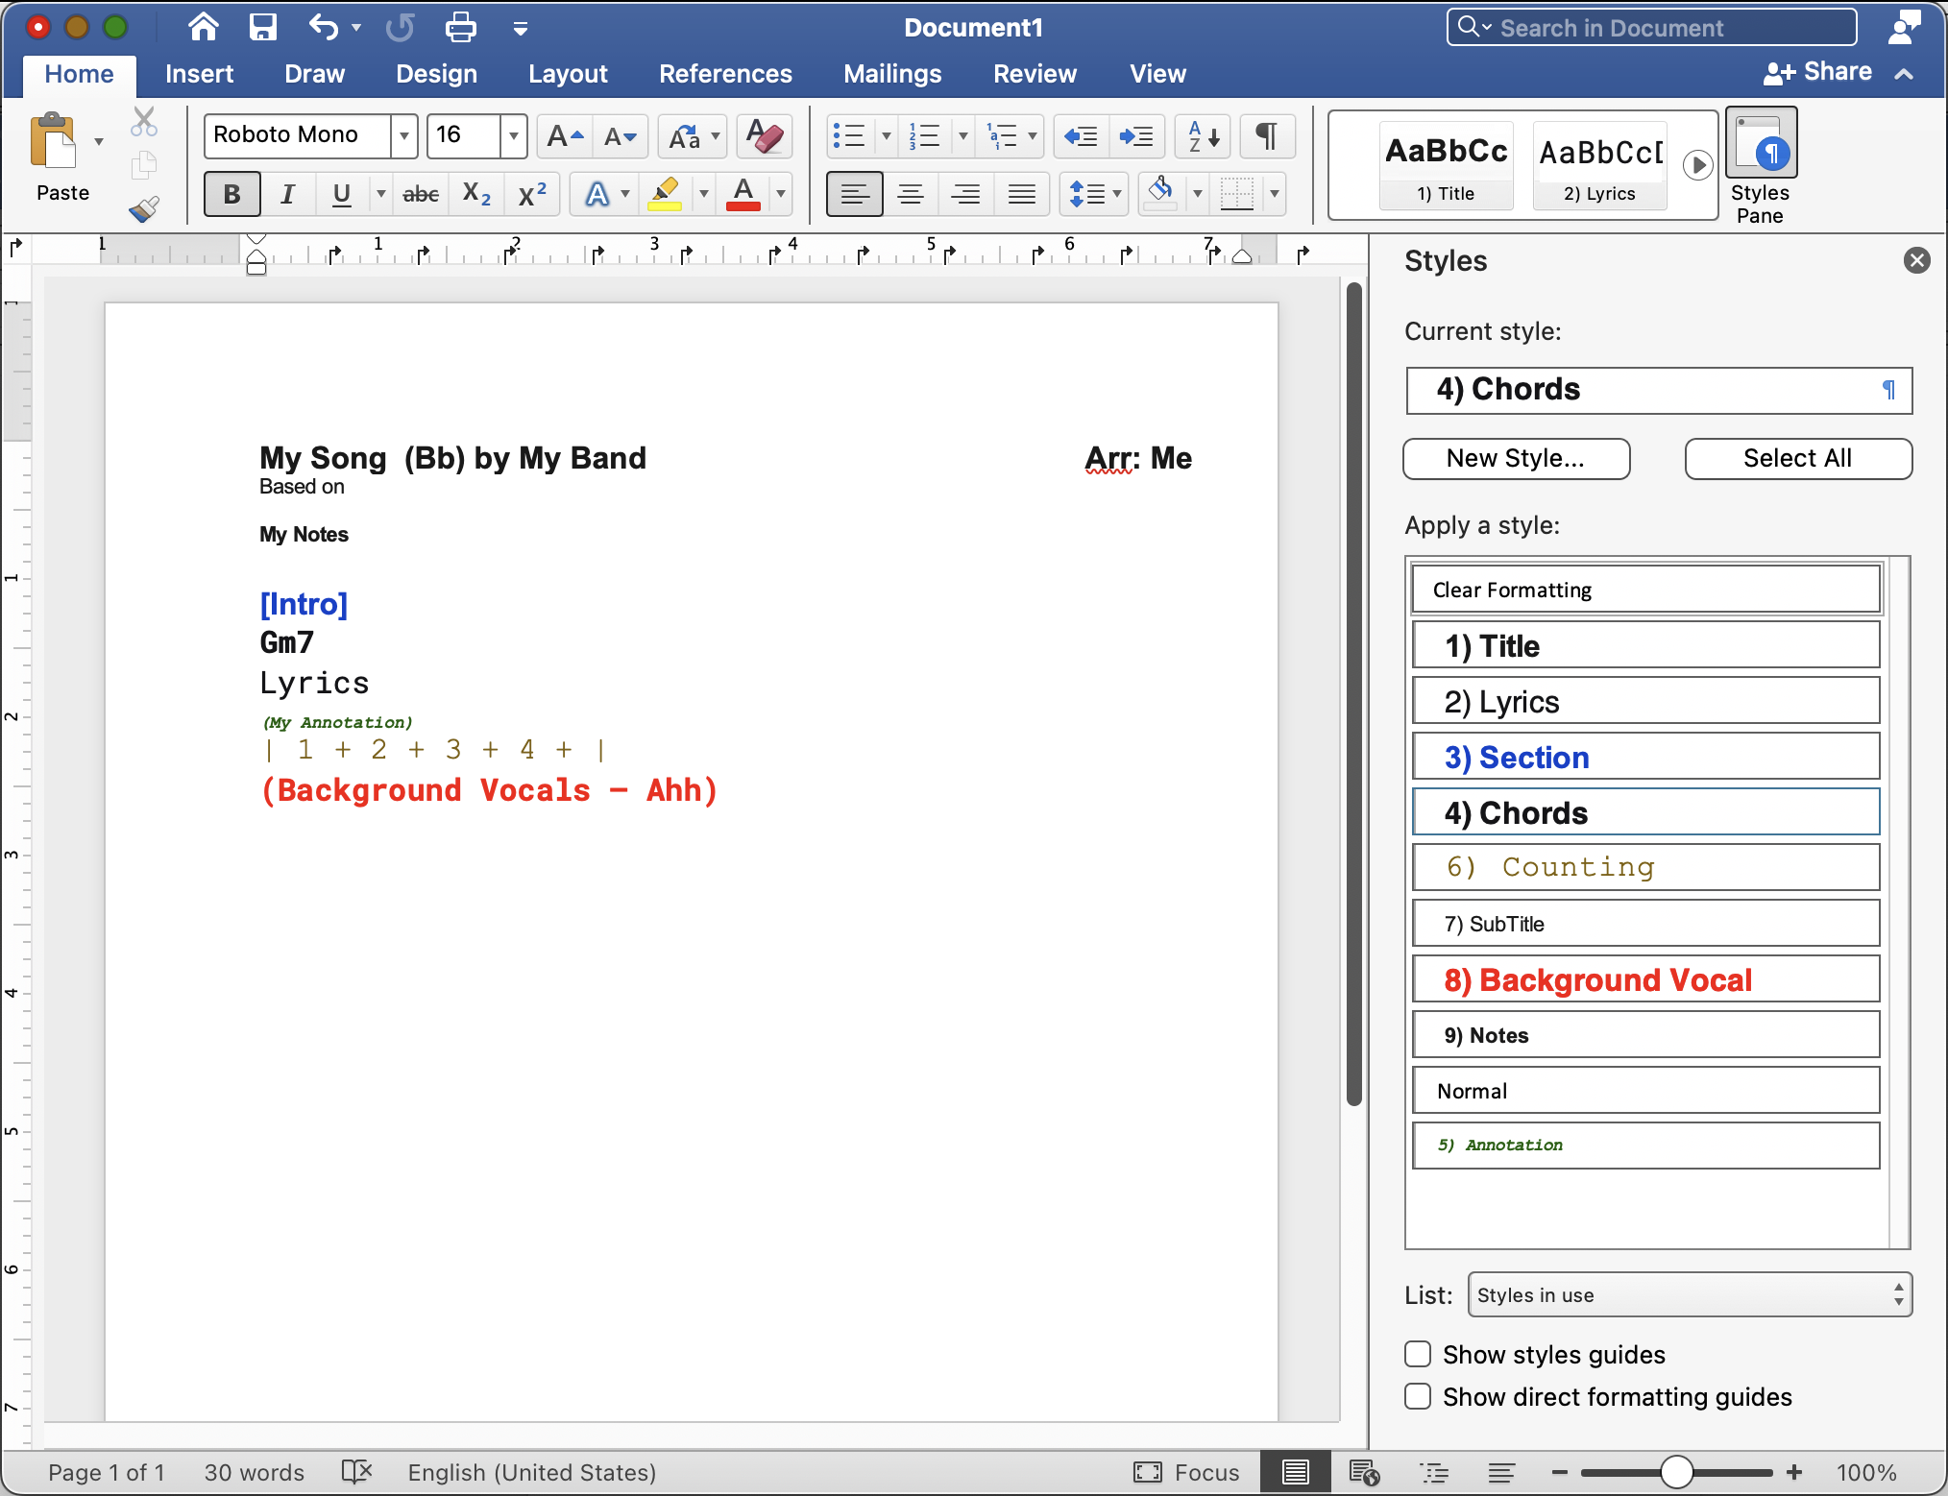The width and height of the screenshot is (1948, 1496).
Task: Center align the text
Action: tap(910, 195)
